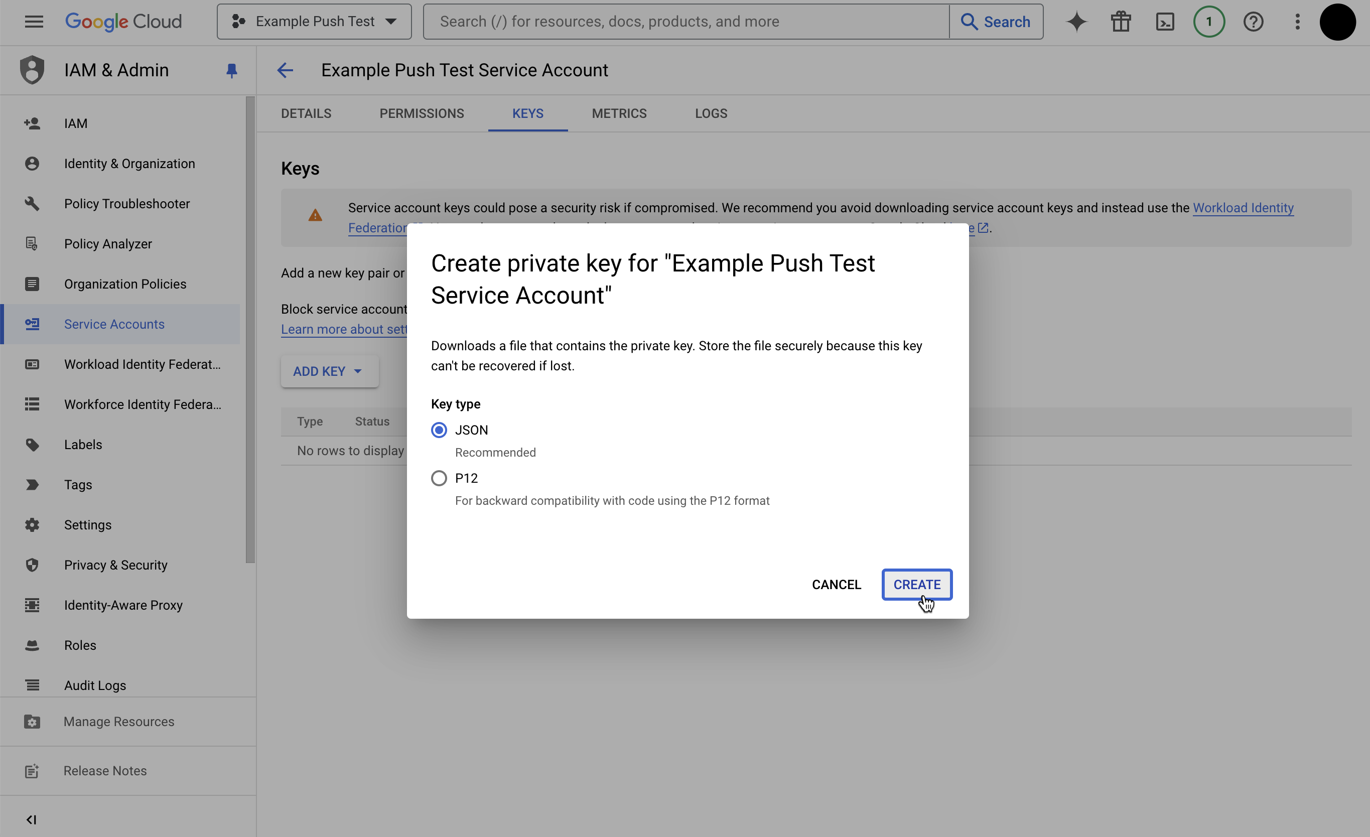Switch to the PERMISSIONS tab

pos(422,113)
